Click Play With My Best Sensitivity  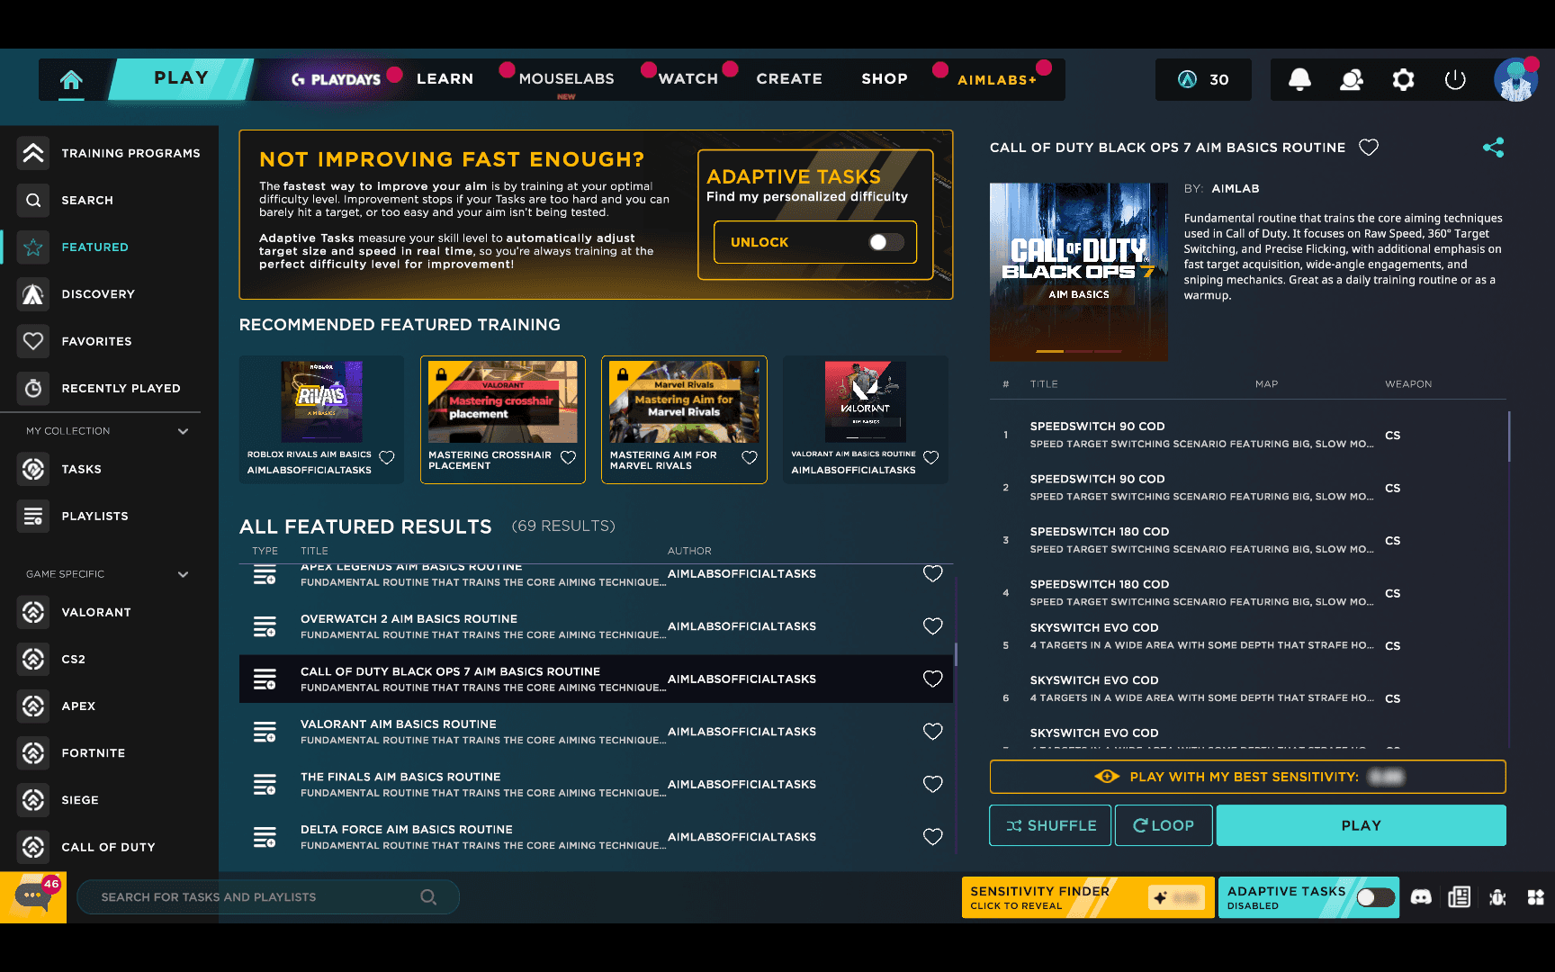[1247, 777]
